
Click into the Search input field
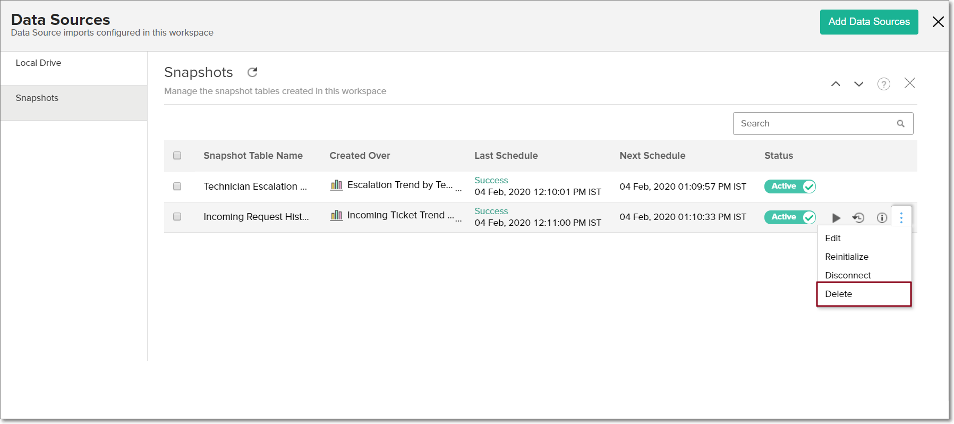click(813, 124)
